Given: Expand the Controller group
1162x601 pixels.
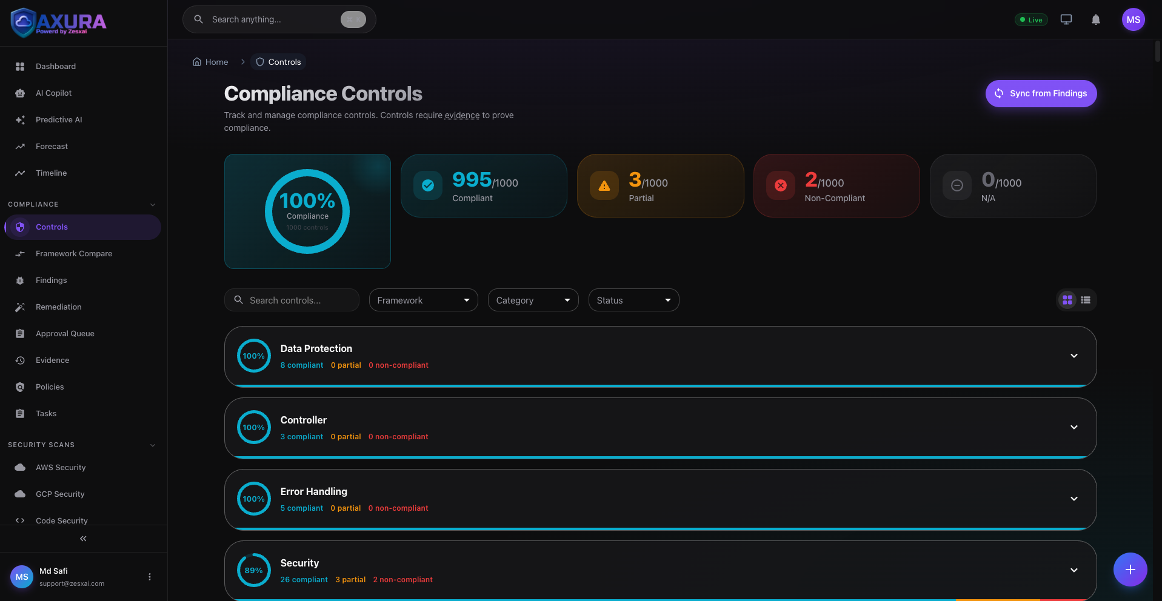Looking at the screenshot, I should click(x=1074, y=427).
